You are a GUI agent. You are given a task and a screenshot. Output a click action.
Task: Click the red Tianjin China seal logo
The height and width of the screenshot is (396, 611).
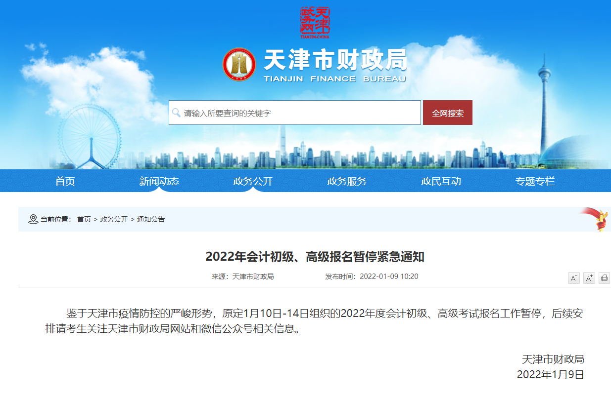(x=315, y=22)
